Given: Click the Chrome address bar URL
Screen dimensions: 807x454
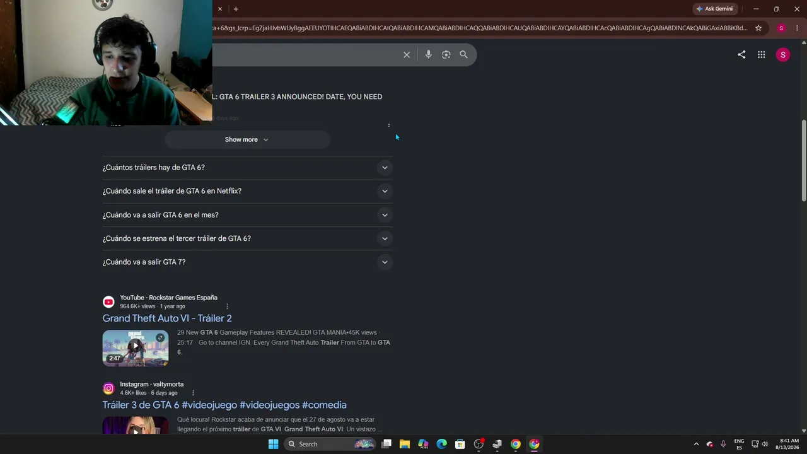Looking at the screenshot, I should tap(480, 28).
